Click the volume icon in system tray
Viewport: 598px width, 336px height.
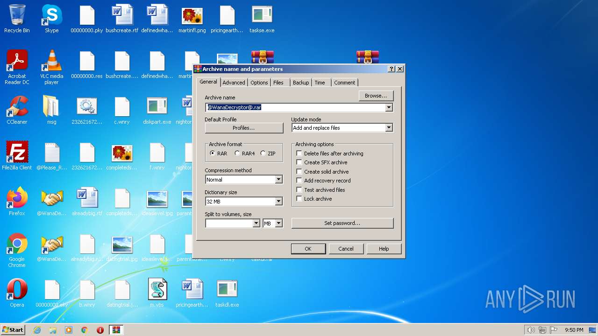point(531,330)
